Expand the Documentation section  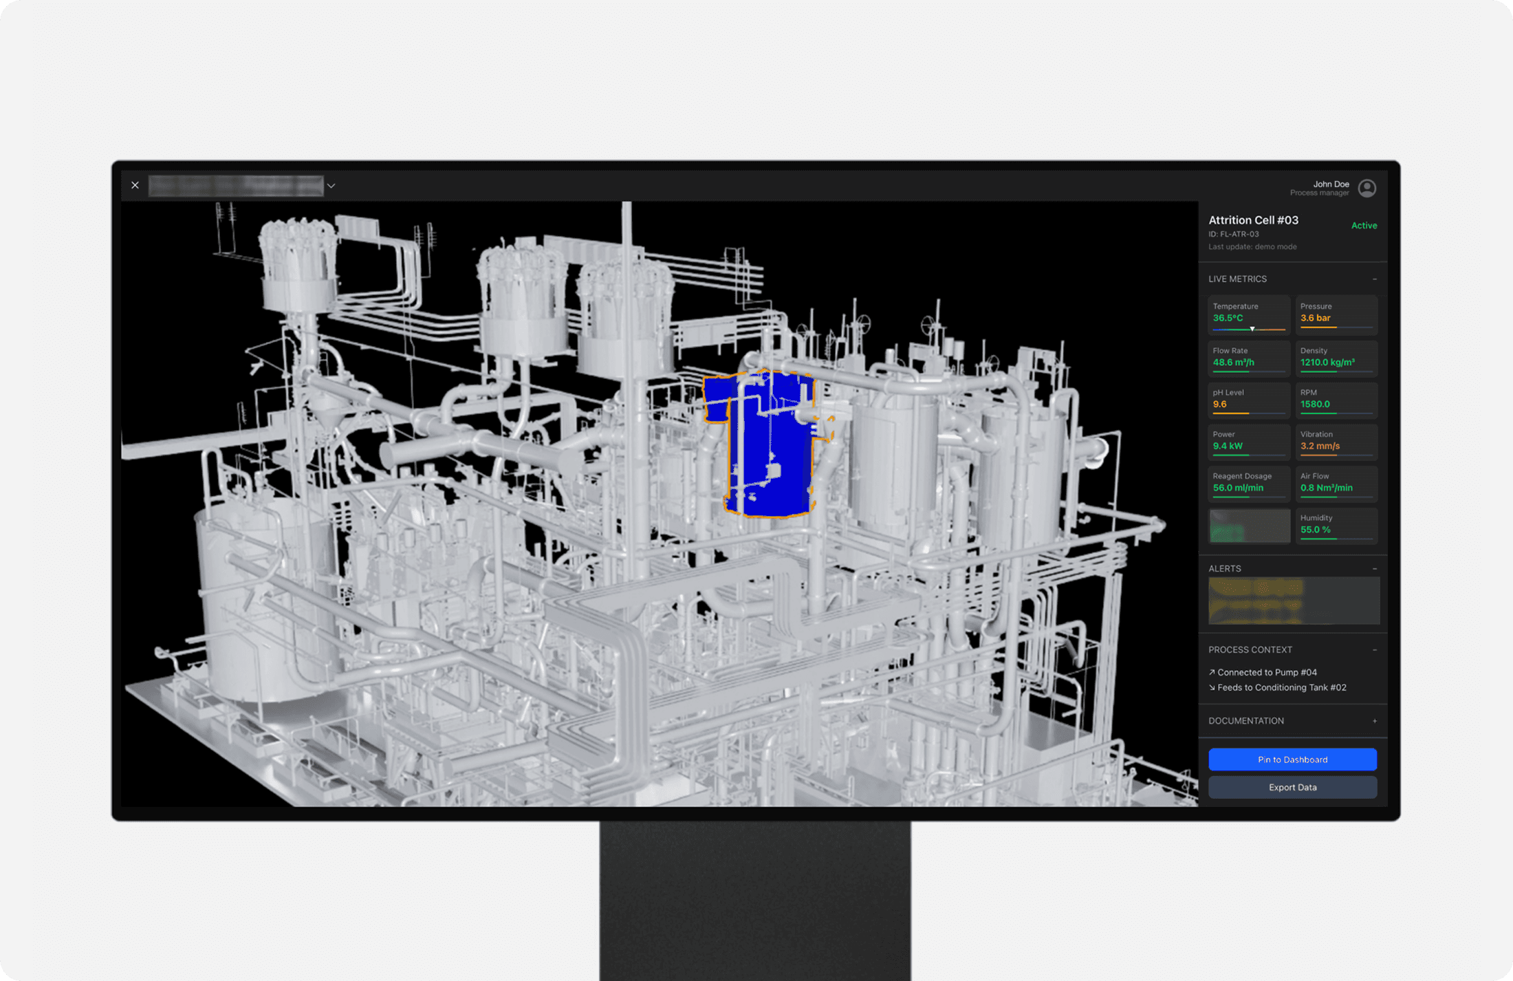tap(1374, 721)
